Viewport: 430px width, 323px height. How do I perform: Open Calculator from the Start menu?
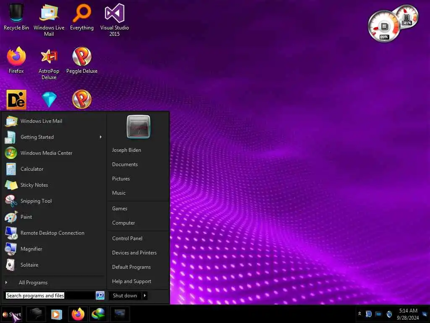click(54, 169)
